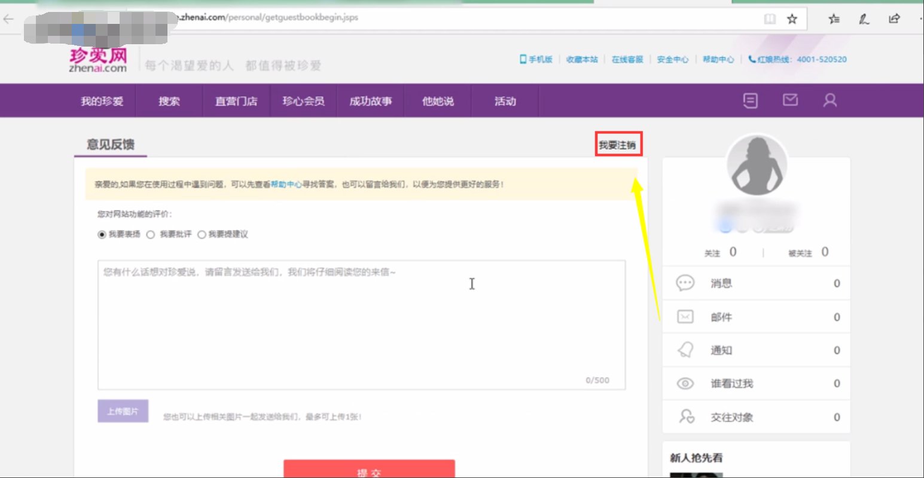Switch to the 活动 navigation tab
924x478 pixels.
[x=505, y=101]
